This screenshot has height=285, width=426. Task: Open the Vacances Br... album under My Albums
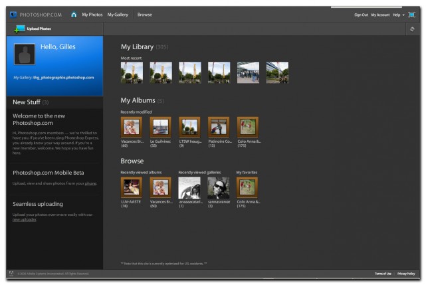132,127
